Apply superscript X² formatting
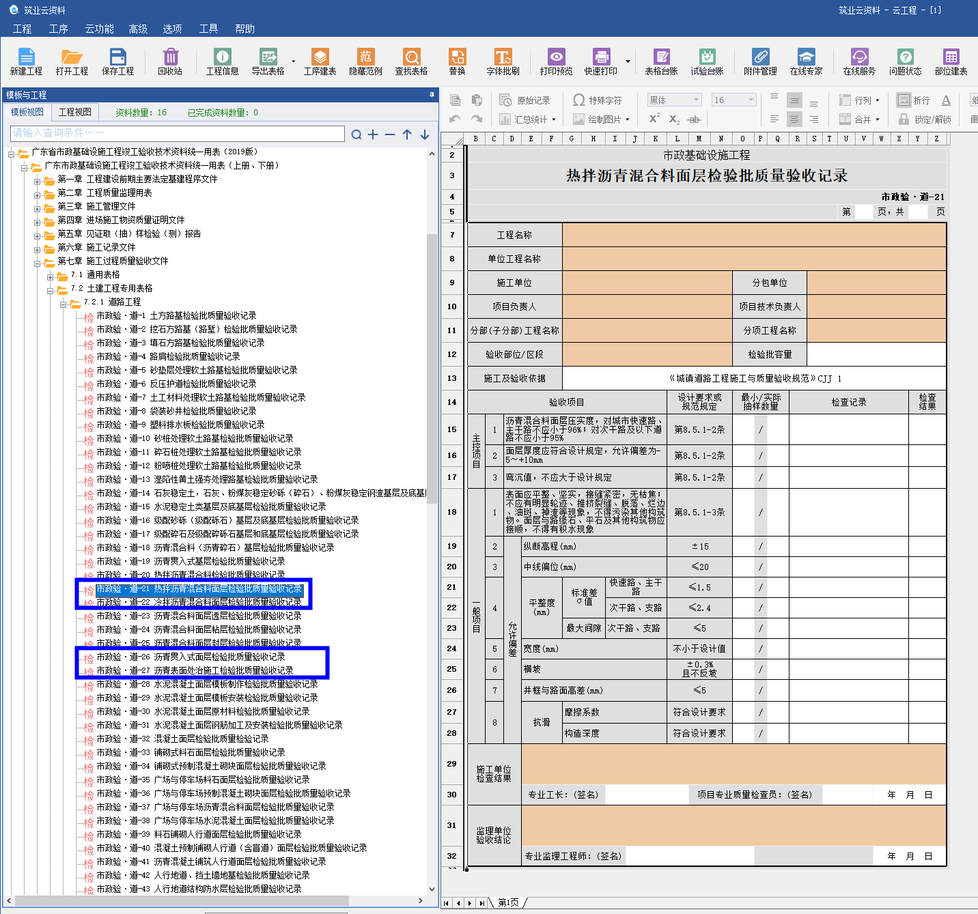This screenshot has width=978, height=914. coord(654,119)
